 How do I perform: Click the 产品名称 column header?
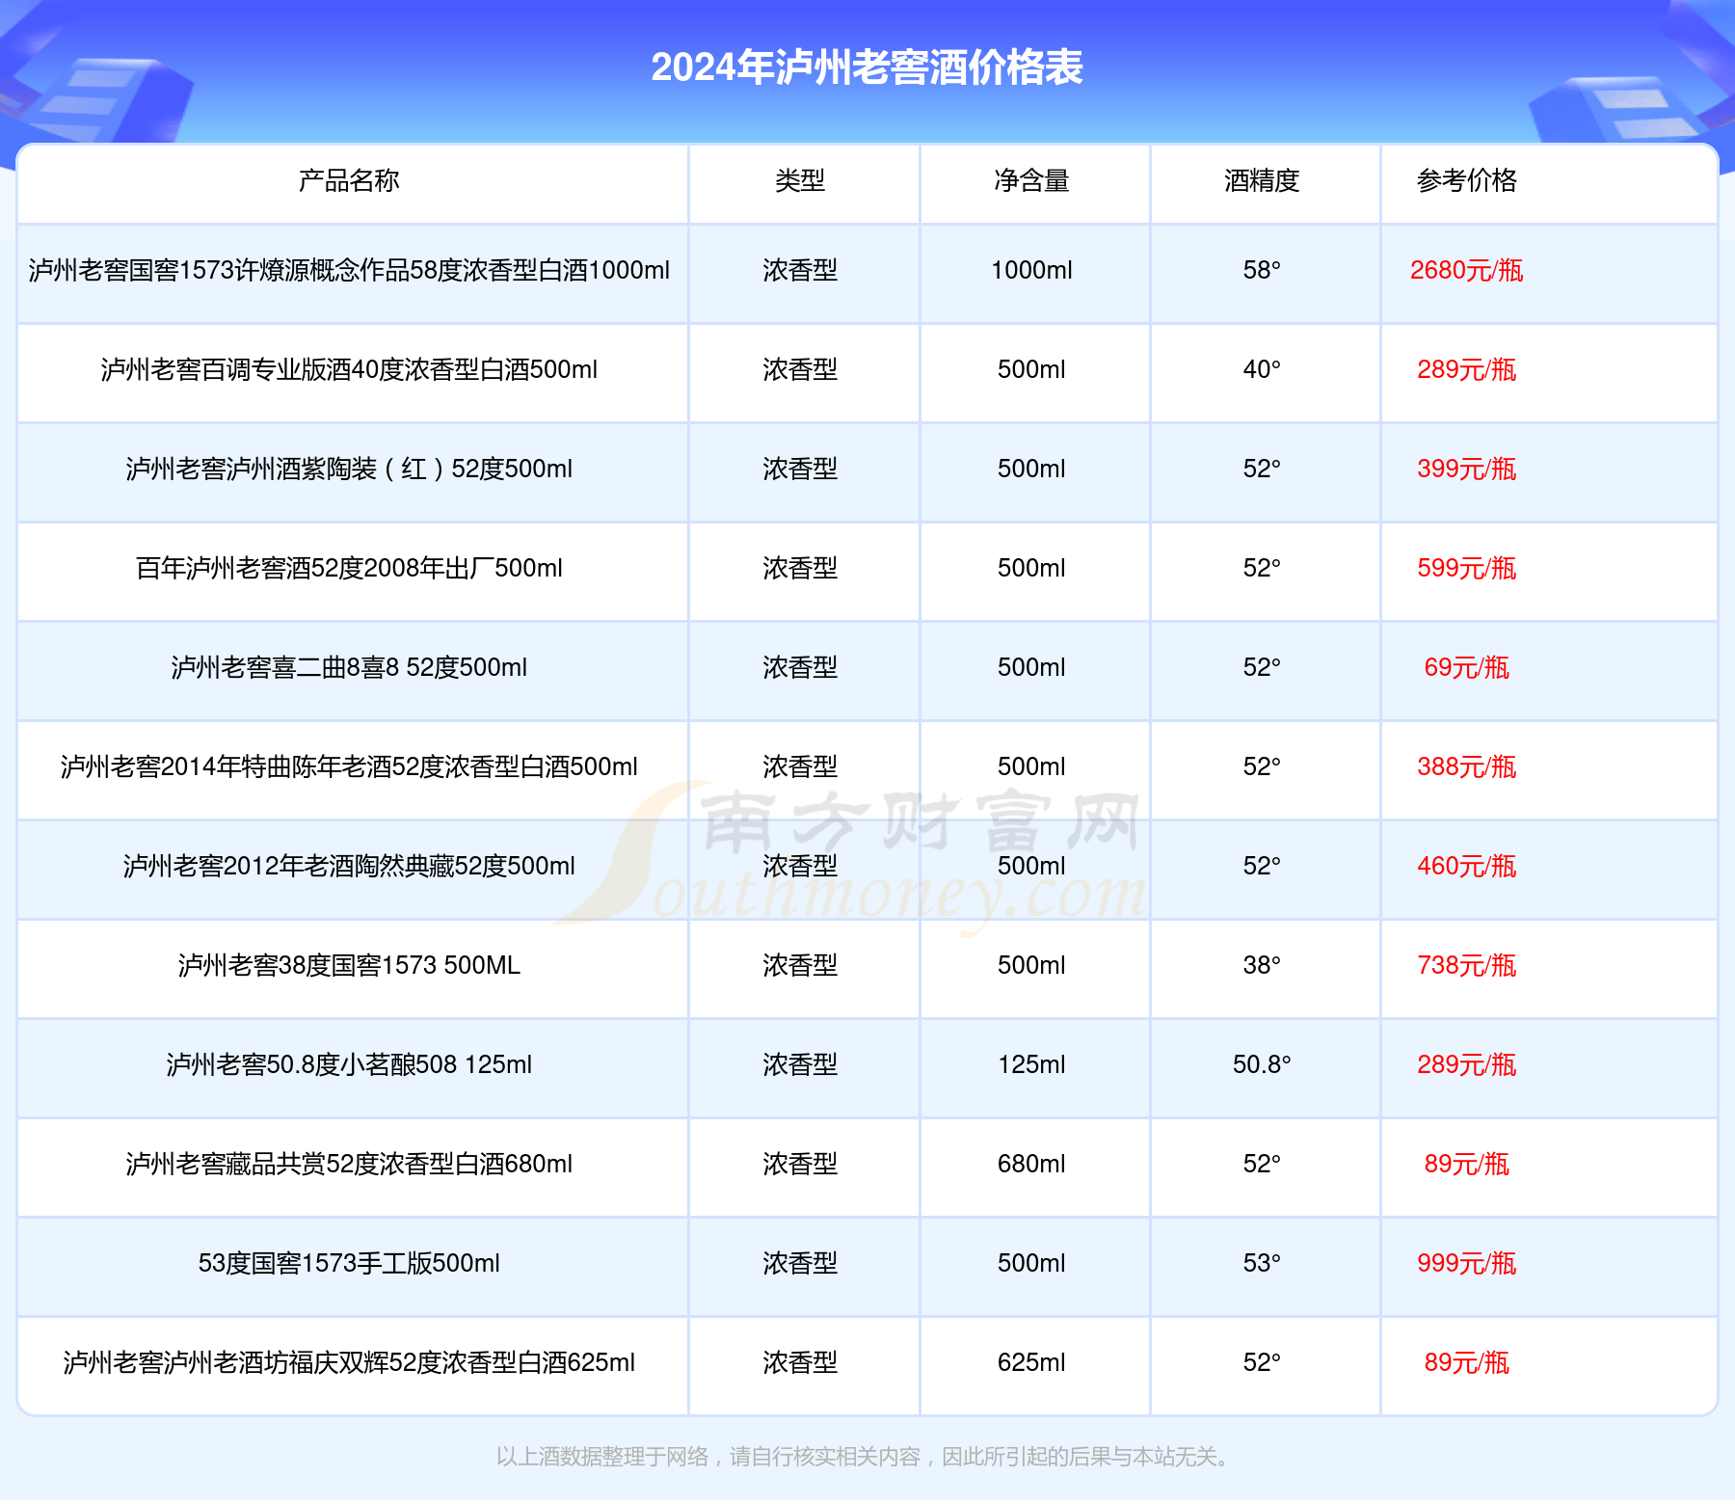(x=349, y=180)
